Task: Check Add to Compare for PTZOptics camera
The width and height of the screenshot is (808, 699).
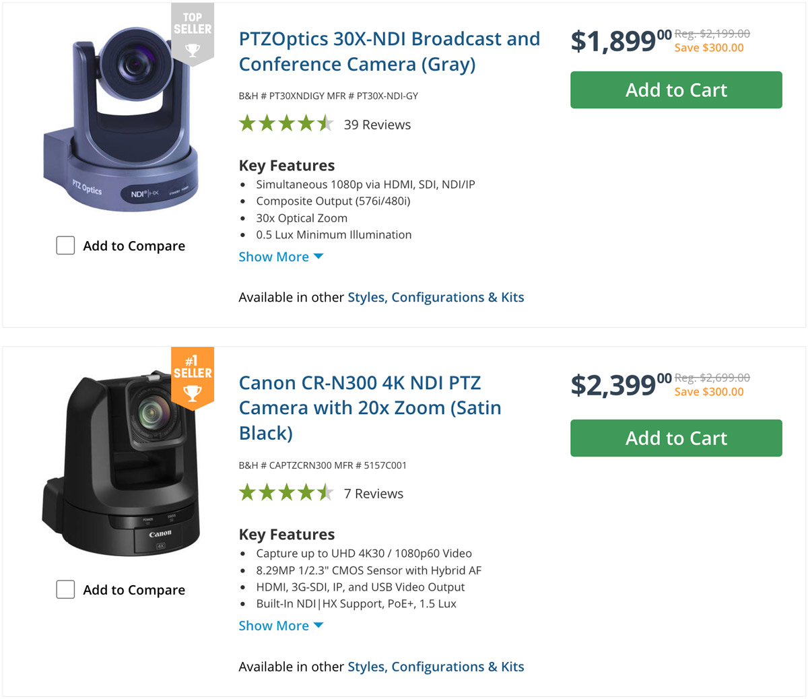Action: click(x=65, y=245)
